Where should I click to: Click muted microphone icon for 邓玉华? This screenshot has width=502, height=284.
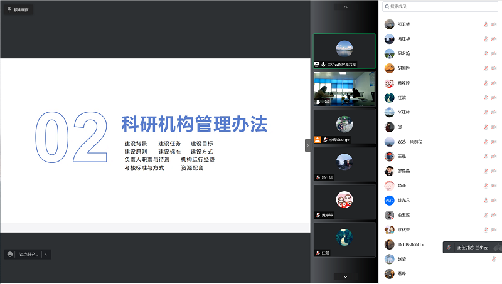[486, 24]
